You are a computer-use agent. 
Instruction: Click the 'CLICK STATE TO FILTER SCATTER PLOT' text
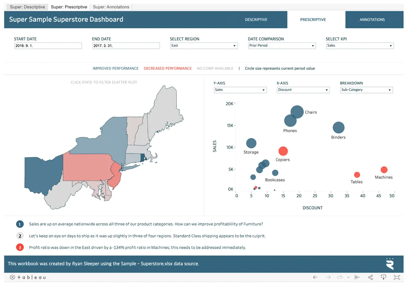click(104, 83)
